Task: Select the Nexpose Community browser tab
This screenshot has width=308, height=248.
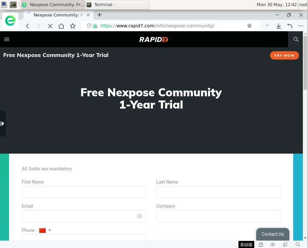Action: point(58,15)
